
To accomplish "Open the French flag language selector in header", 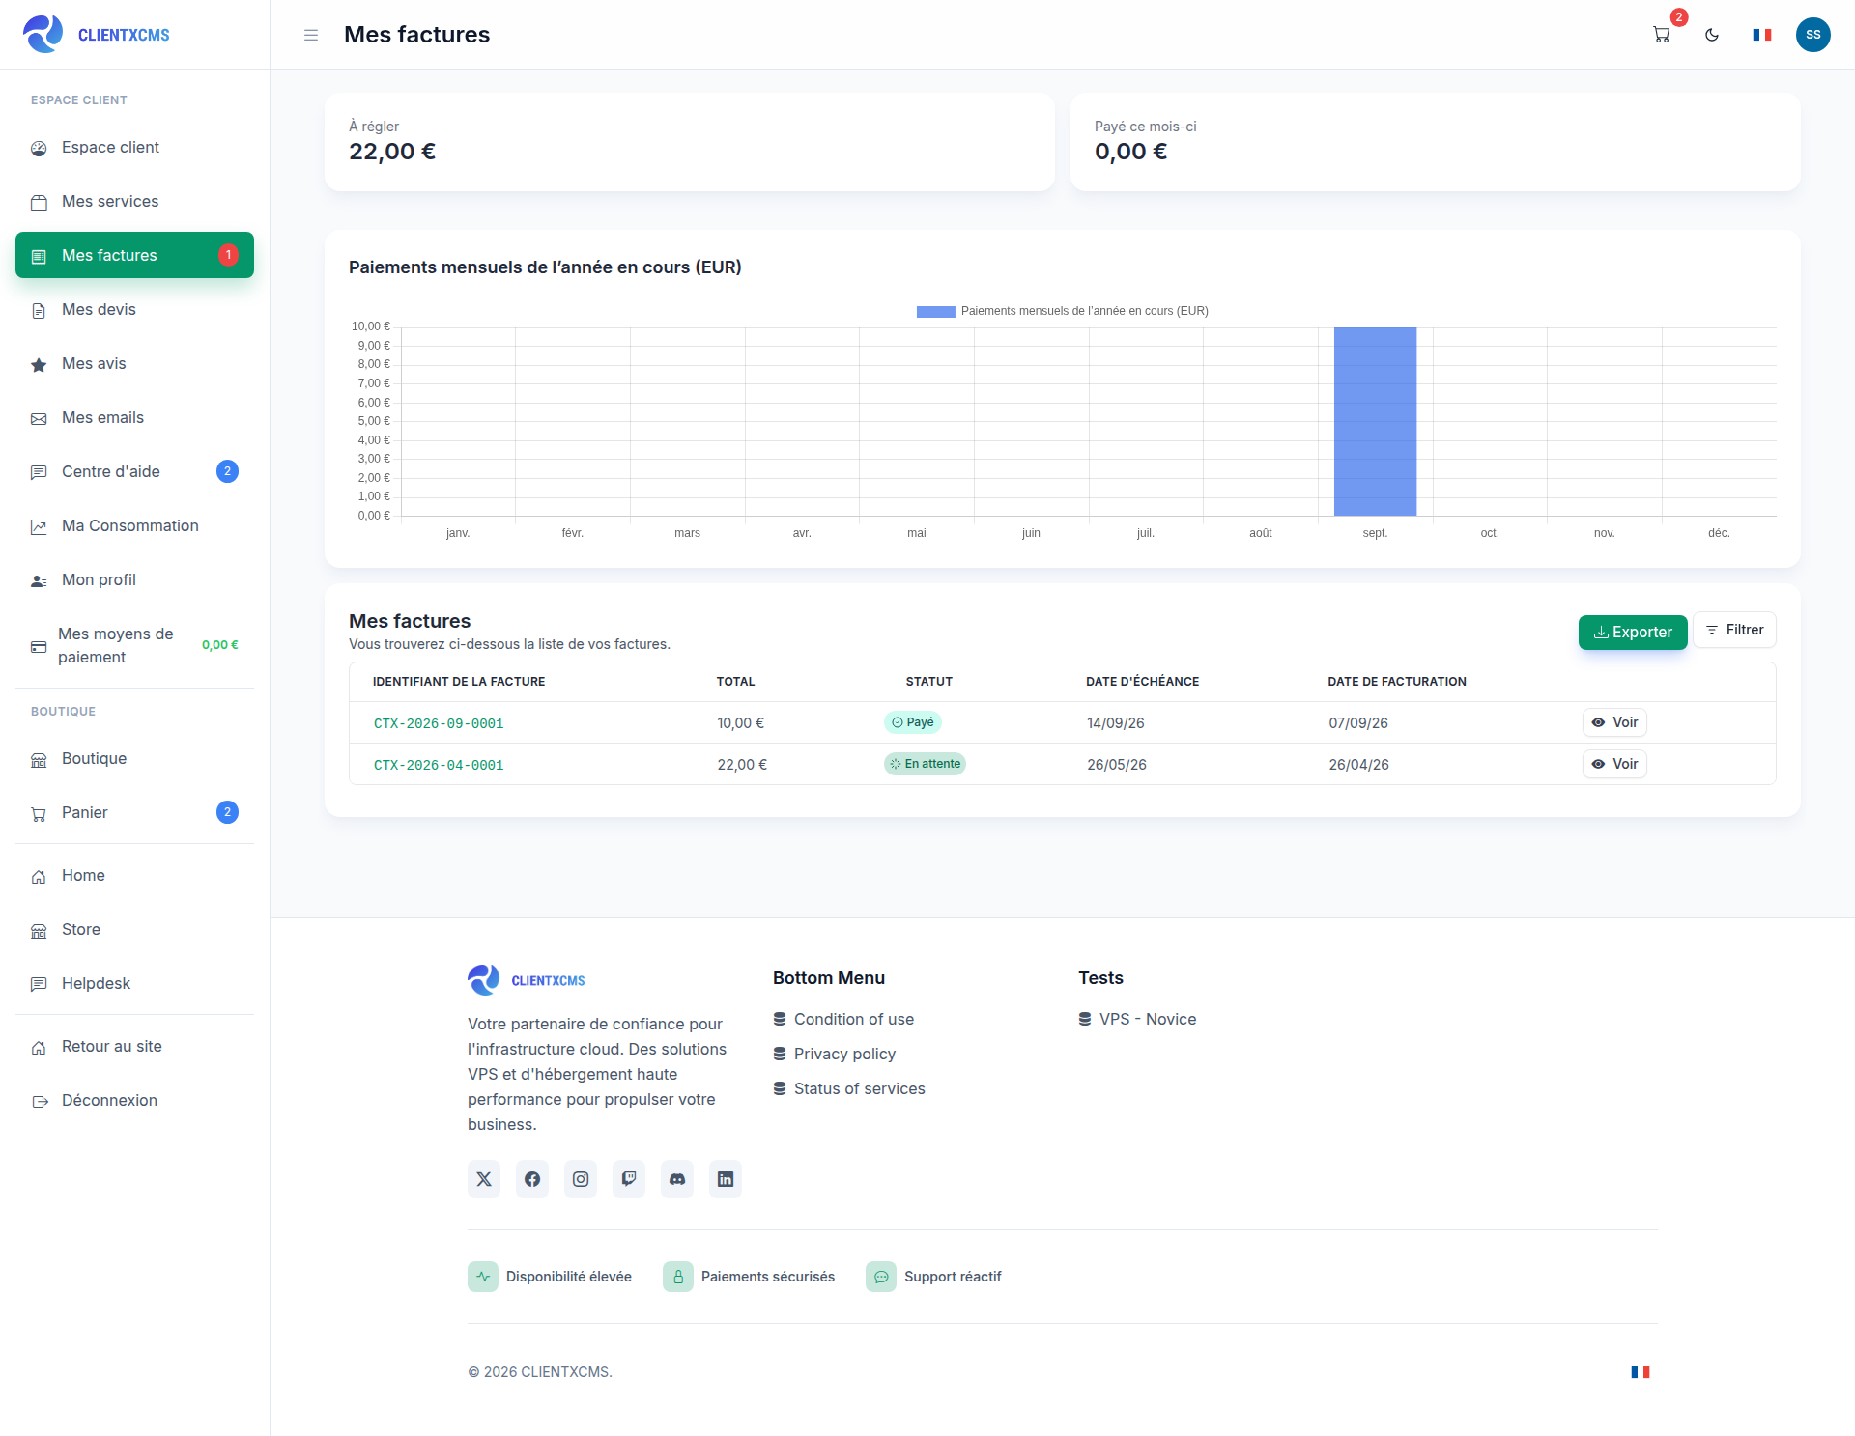I will pos(1762,35).
